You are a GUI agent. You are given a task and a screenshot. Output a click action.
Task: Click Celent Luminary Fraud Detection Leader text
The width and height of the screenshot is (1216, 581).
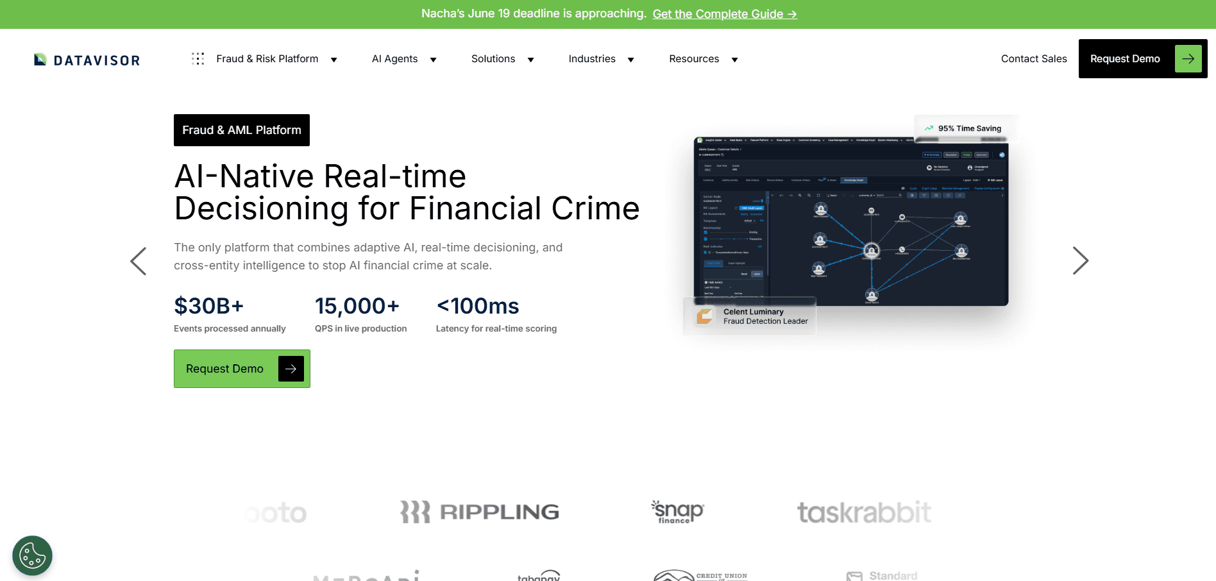coord(766,316)
